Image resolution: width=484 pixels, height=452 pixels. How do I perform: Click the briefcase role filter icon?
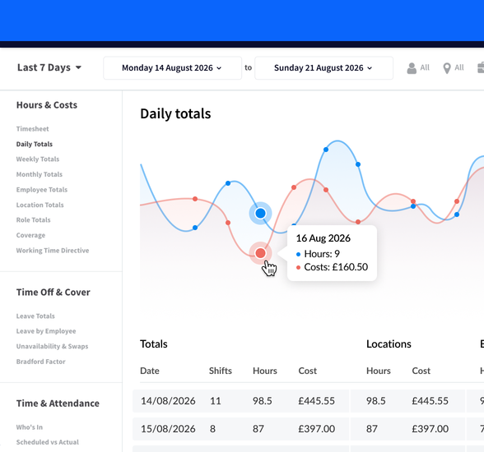[481, 67]
